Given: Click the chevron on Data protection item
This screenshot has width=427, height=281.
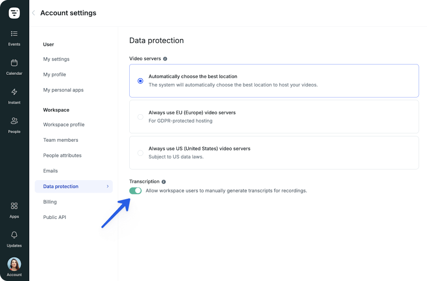Looking at the screenshot, I should coord(108,186).
